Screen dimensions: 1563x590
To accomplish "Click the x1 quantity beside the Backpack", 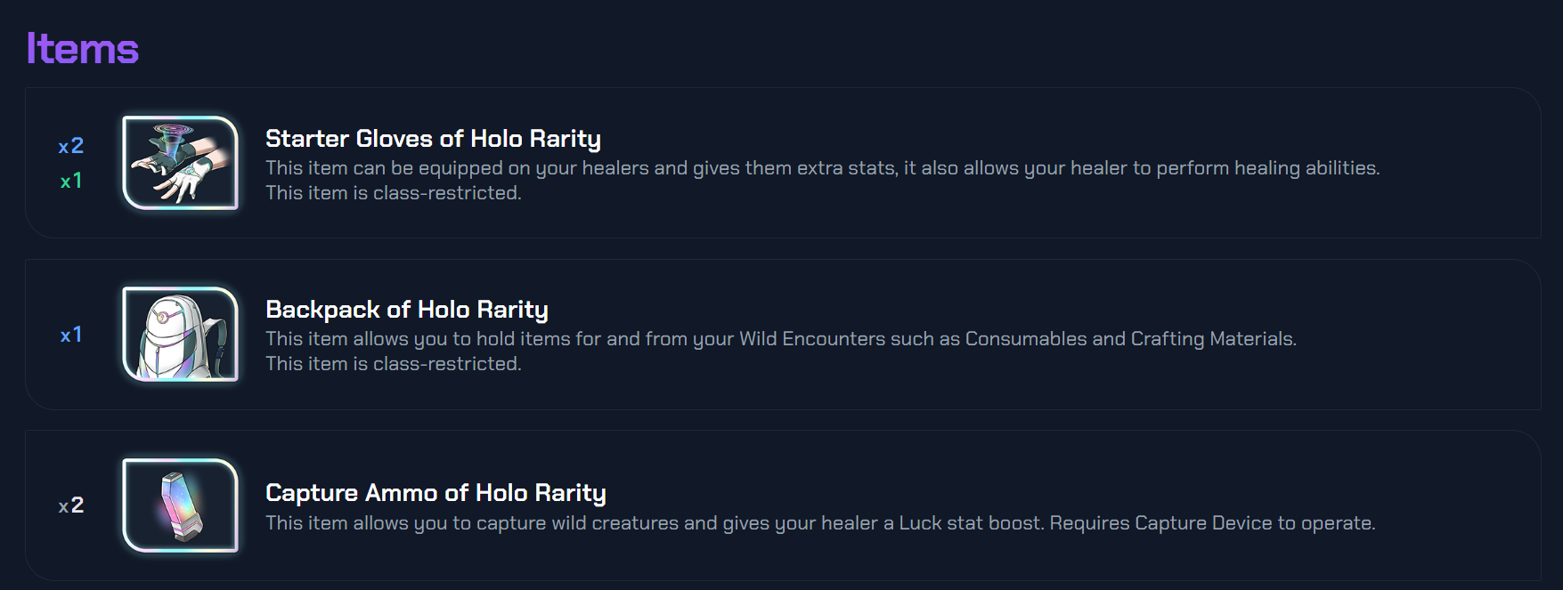I will tap(71, 335).
